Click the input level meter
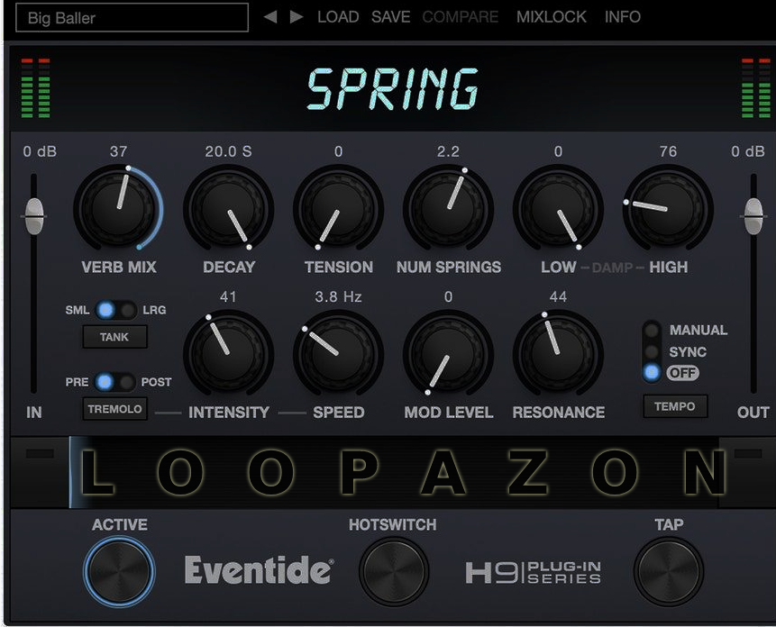This screenshot has height=627, width=776. coord(36,88)
